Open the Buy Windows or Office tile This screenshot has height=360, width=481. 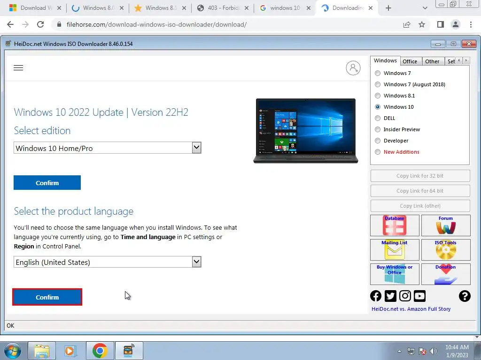click(395, 274)
